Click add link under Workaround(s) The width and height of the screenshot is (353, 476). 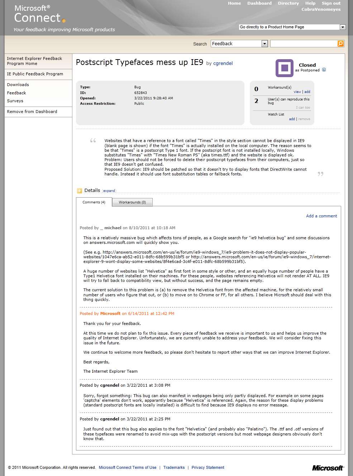(307, 92)
